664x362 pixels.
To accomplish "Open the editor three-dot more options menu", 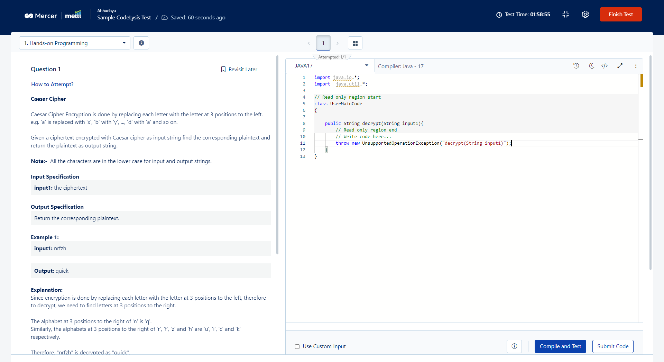I will pyautogui.click(x=636, y=66).
